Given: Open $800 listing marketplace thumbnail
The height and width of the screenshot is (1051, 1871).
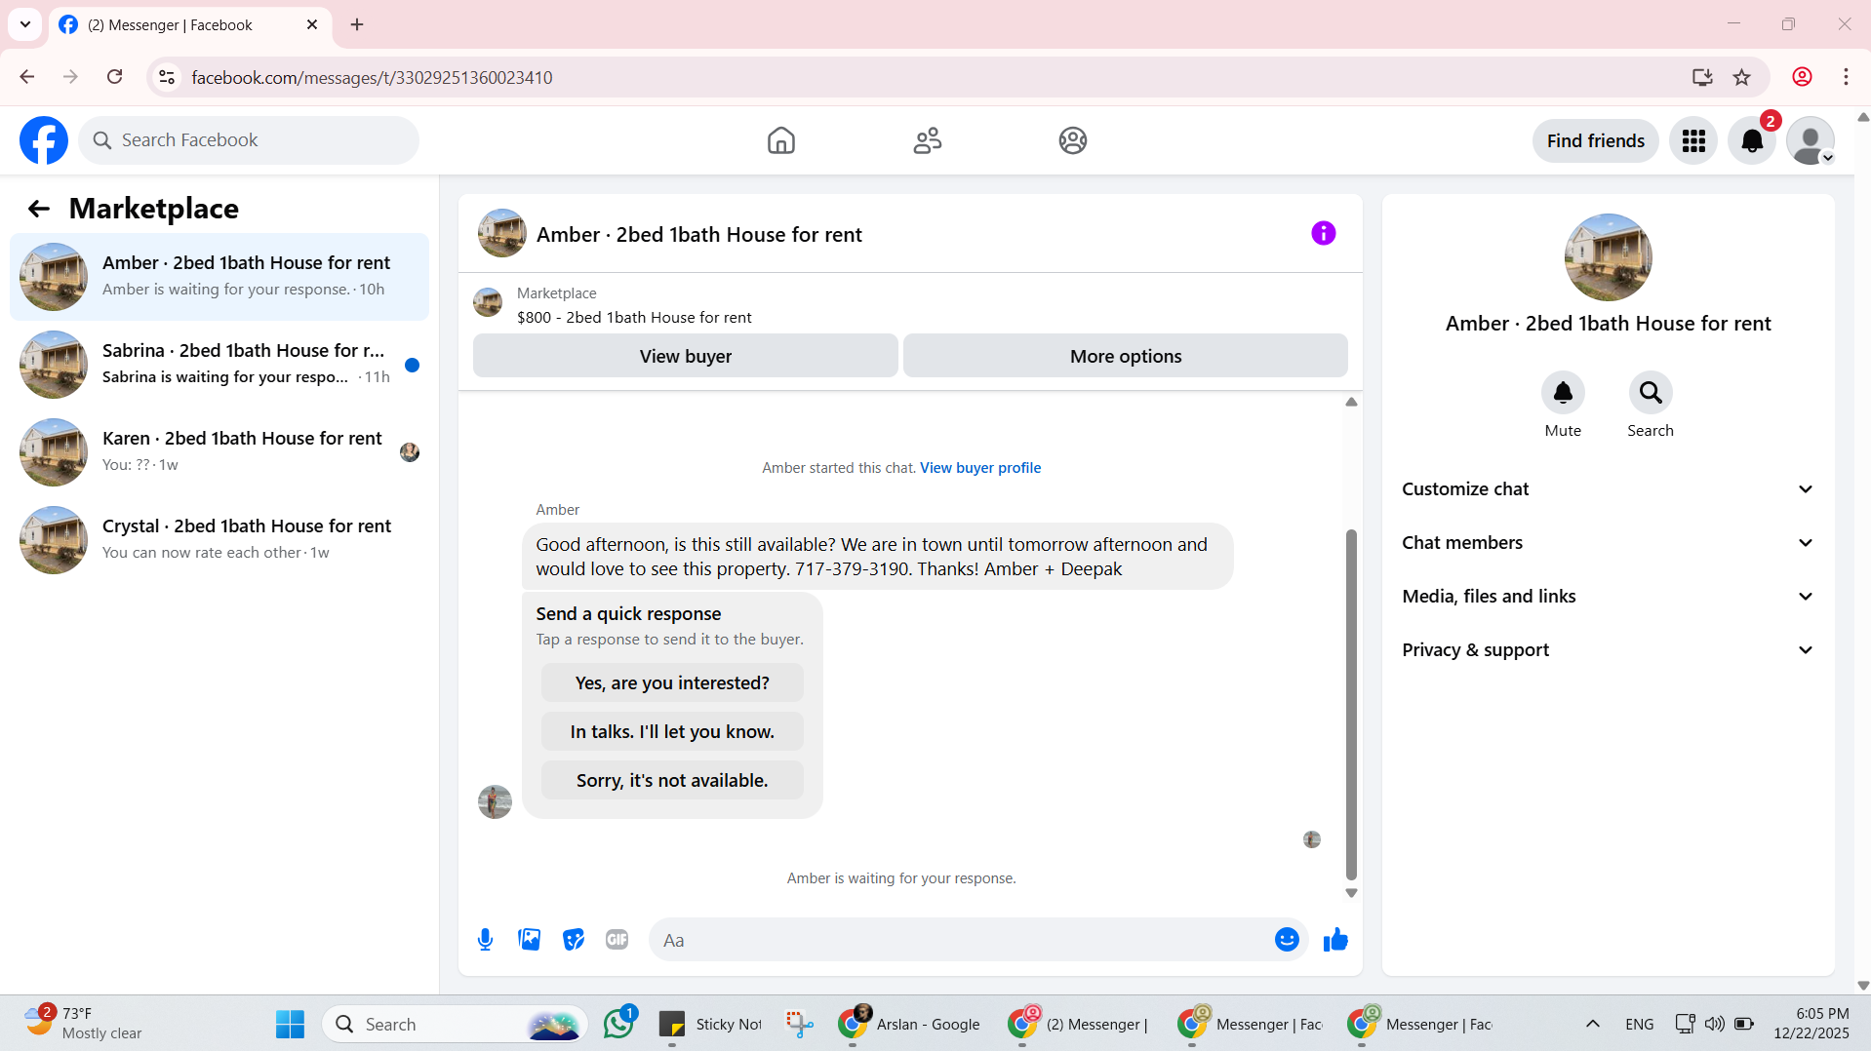Looking at the screenshot, I should pos(488,302).
